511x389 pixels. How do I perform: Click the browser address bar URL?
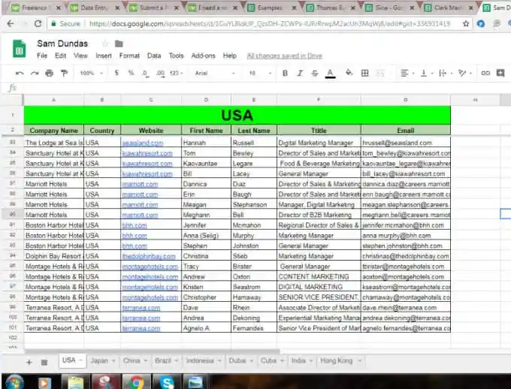(270, 24)
